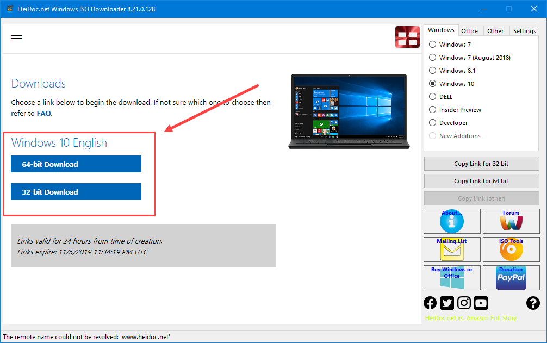Open the Forum icon button
547x343 pixels.
[511, 221]
